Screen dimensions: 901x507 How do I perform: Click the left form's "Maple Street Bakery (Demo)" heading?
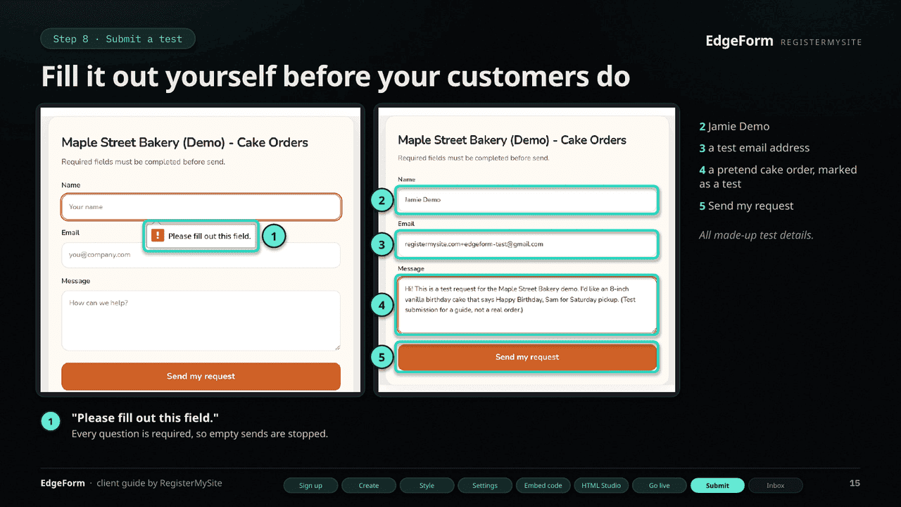(x=185, y=143)
